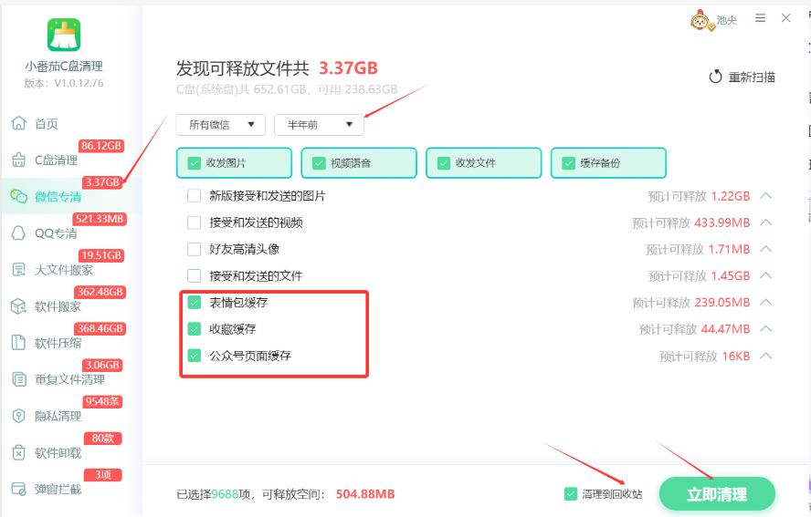Uncheck 公众号页面缓存 checkbox
The height and width of the screenshot is (517, 811).
click(194, 356)
